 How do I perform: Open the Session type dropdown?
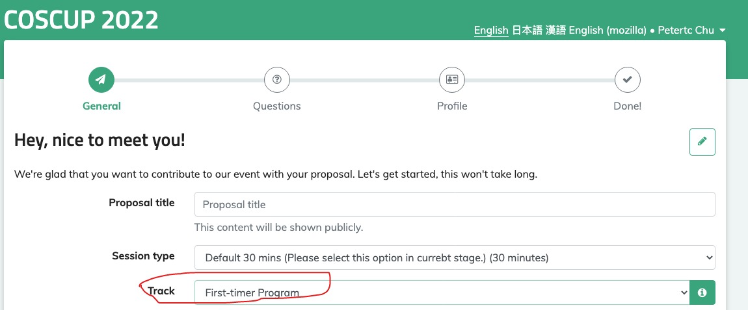click(455, 257)
